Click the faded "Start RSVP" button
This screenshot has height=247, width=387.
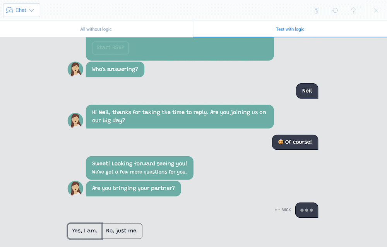point(110,48)
